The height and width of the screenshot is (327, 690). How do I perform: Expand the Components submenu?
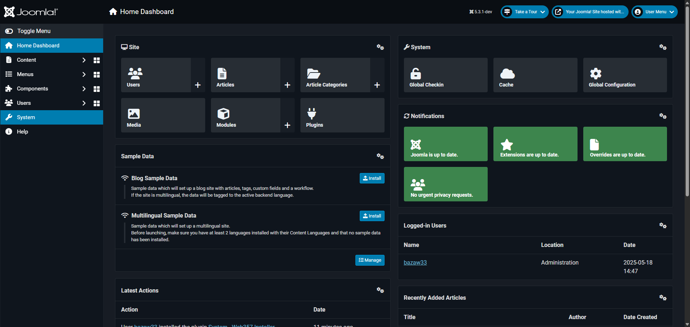click(84, 89)
